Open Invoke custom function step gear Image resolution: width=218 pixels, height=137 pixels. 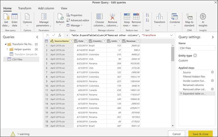pos(212,81)
